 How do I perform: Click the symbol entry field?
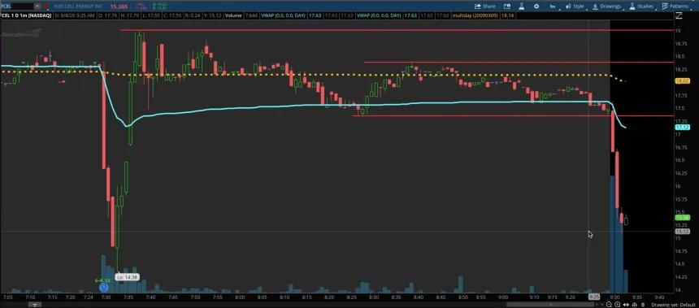pyautogui.click(x=16, y=7)
